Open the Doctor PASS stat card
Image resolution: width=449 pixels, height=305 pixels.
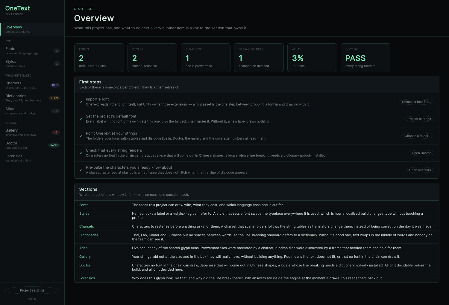click(x=365, y=58)
